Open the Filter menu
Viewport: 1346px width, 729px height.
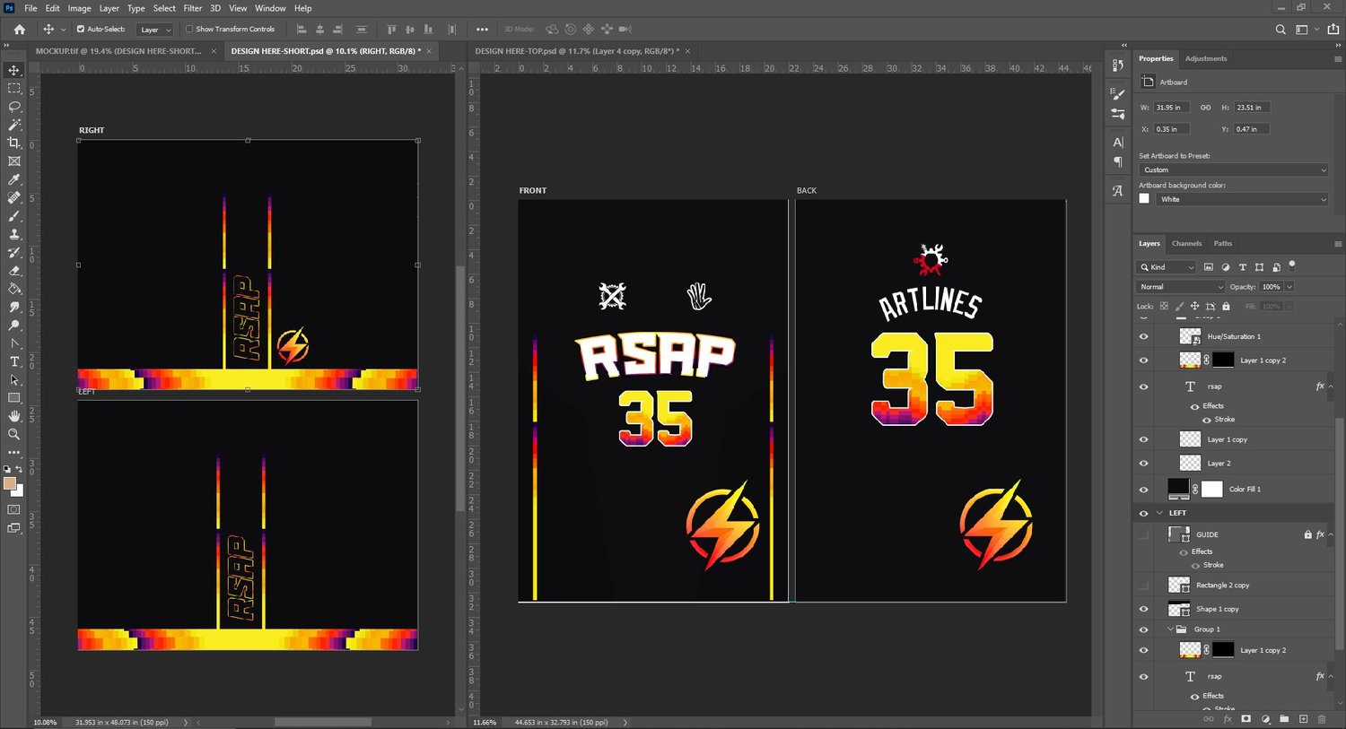pyautogui.click(x=193, y=8)
